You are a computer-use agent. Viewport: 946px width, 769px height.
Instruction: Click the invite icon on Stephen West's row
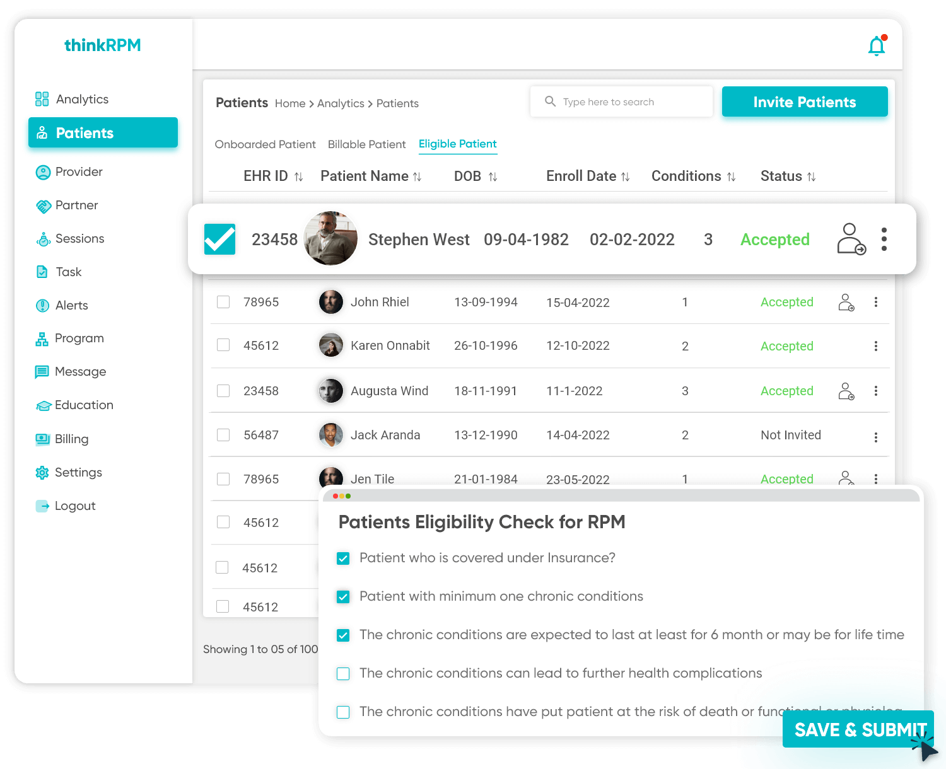pos(851,240)
